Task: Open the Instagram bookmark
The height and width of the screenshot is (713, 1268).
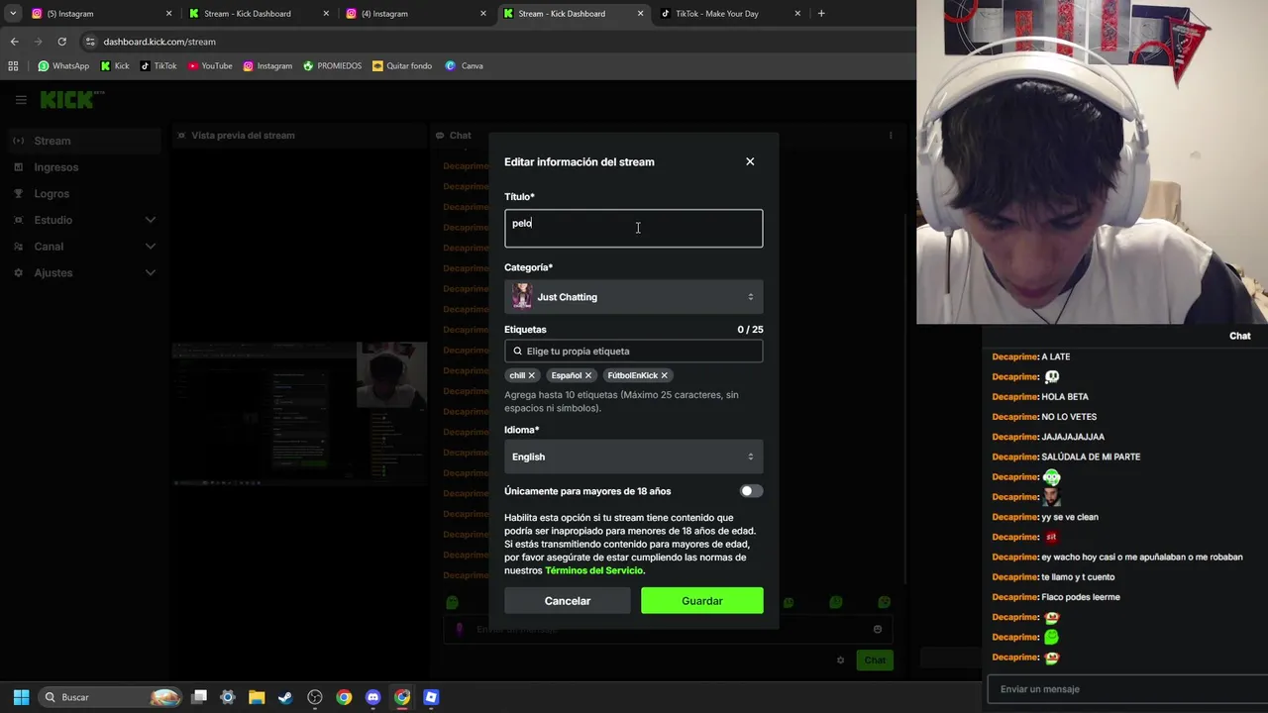Action: 267,66
